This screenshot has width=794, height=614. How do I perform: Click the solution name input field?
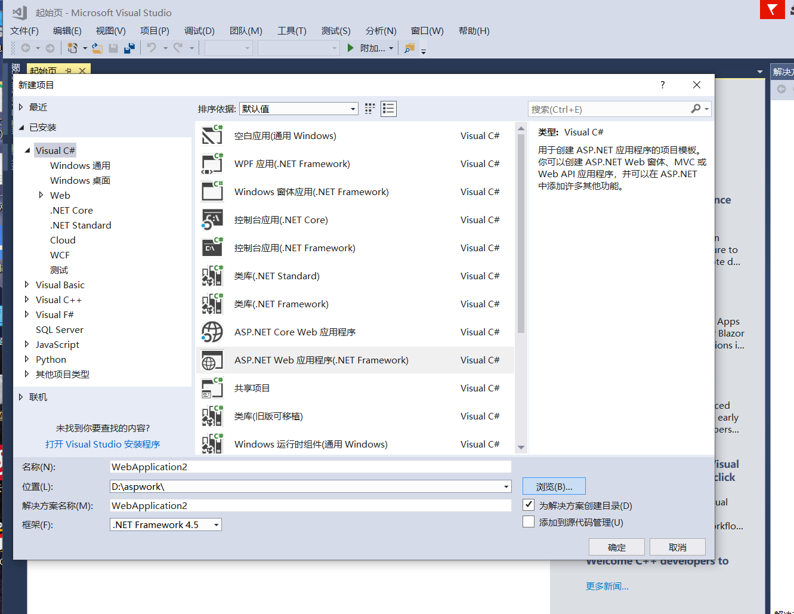[310, 505]
